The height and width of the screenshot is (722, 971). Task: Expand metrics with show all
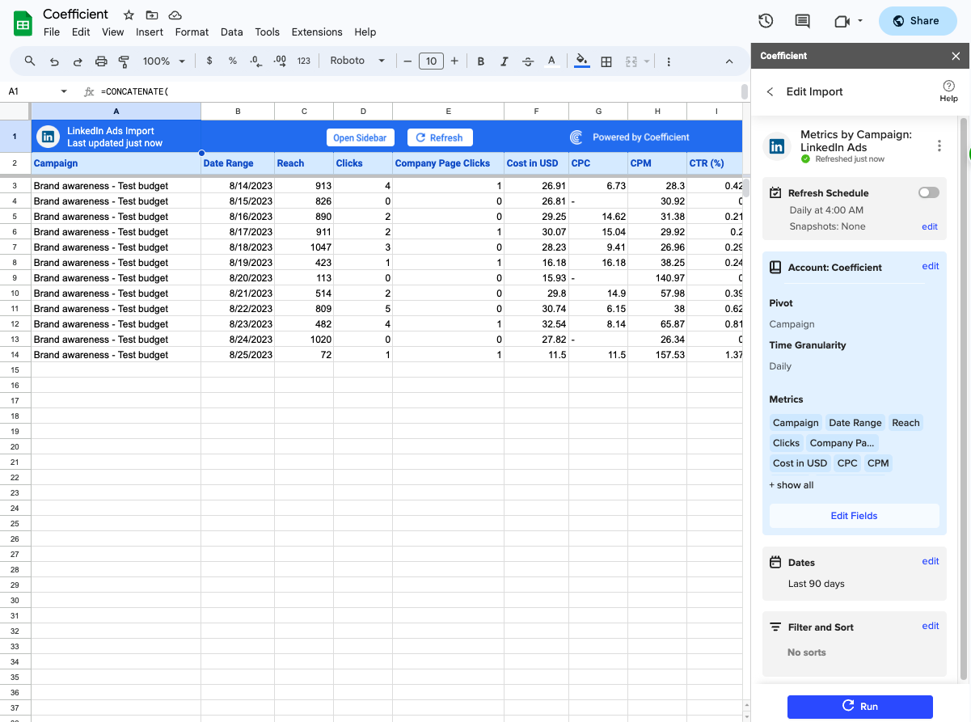point(792,485)
